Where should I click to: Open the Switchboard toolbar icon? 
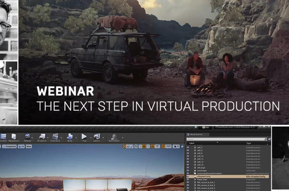coord(113,136)
